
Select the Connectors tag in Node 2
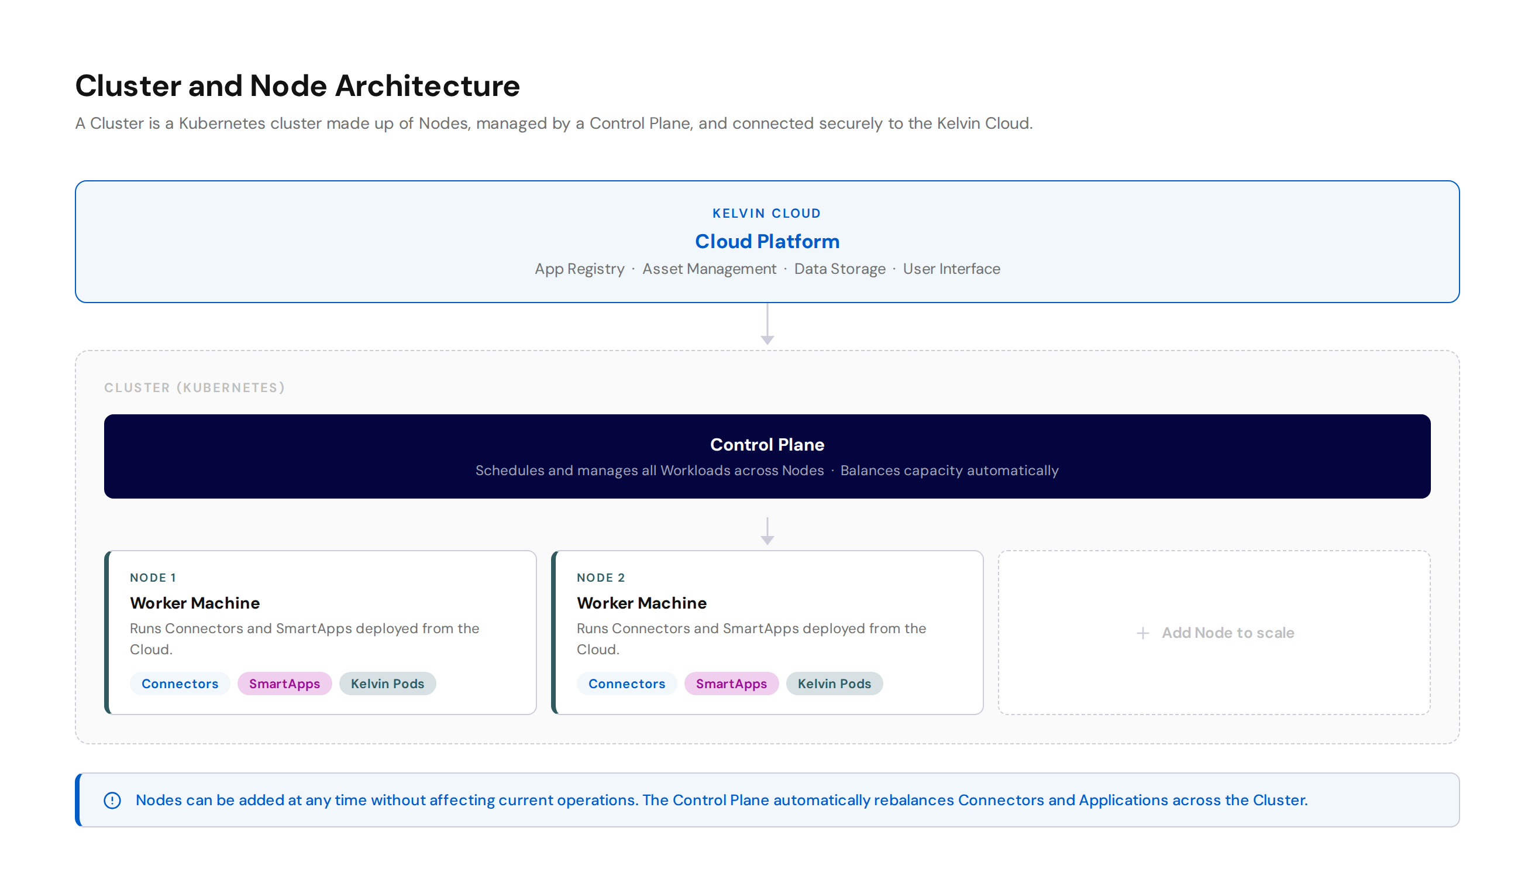point(627,684)
